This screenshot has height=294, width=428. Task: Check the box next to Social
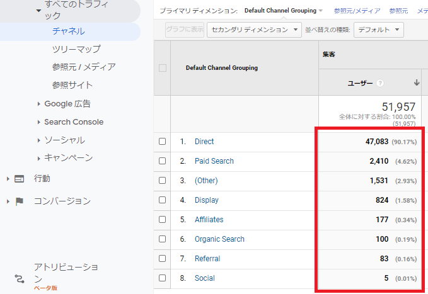click(x=163, y=278)
